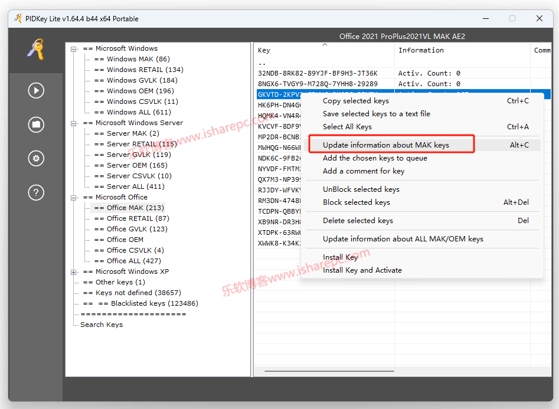Select Windows MAK (86) in tree

(132, 59)
